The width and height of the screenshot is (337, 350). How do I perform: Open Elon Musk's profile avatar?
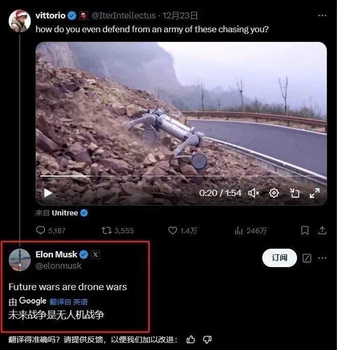coord(20,260)
